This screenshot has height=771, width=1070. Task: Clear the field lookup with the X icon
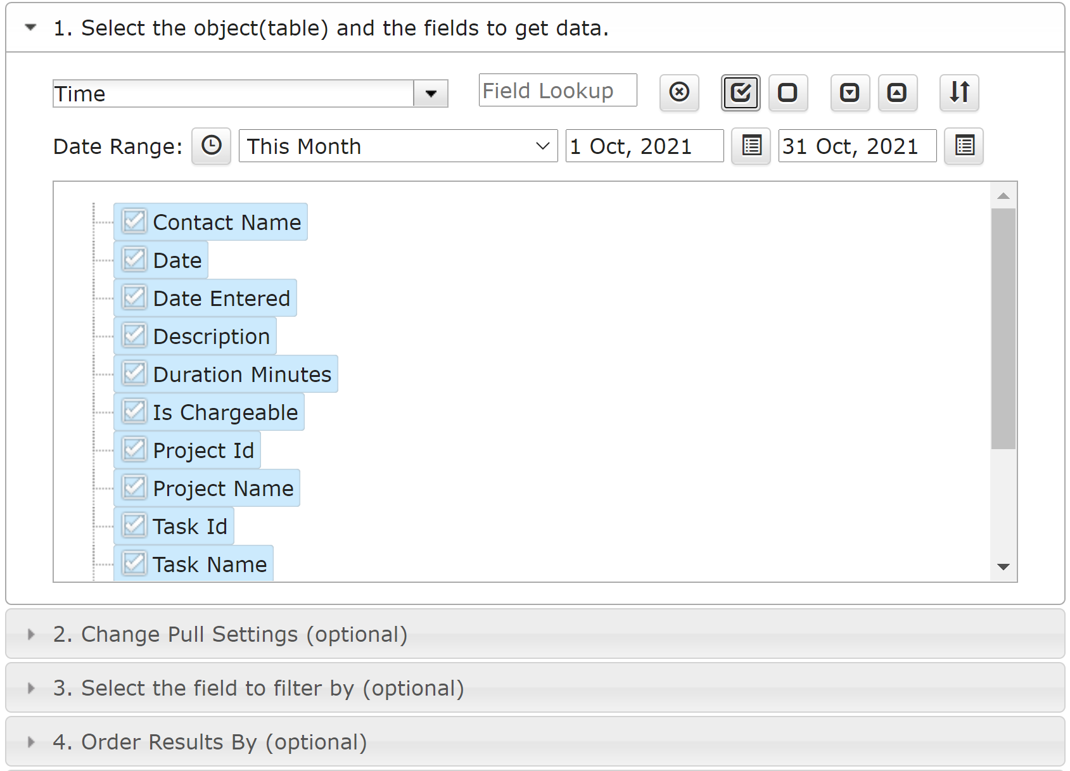click(679, 92)
